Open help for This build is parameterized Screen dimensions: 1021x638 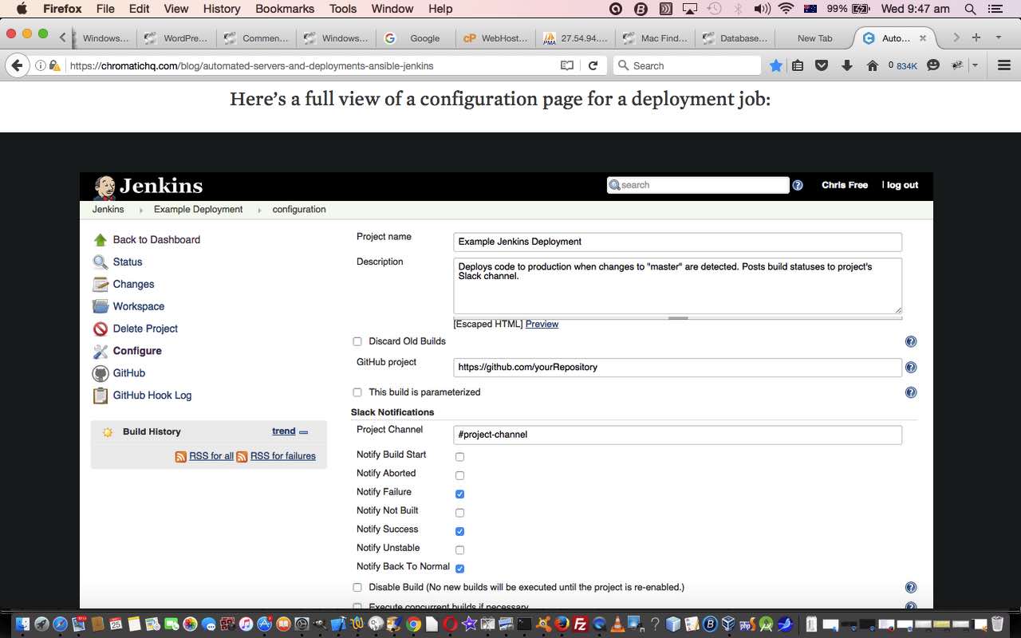tap(911, 392)
